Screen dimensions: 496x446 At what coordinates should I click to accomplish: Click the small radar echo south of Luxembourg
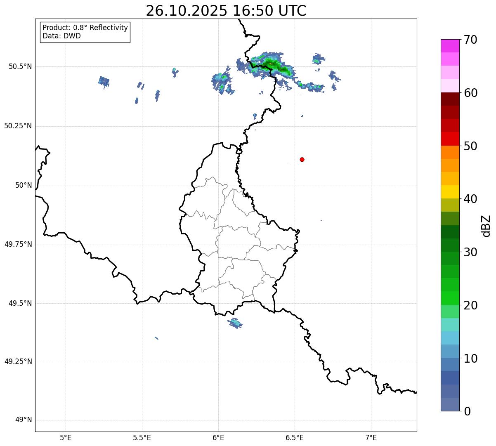coord(235,323)
